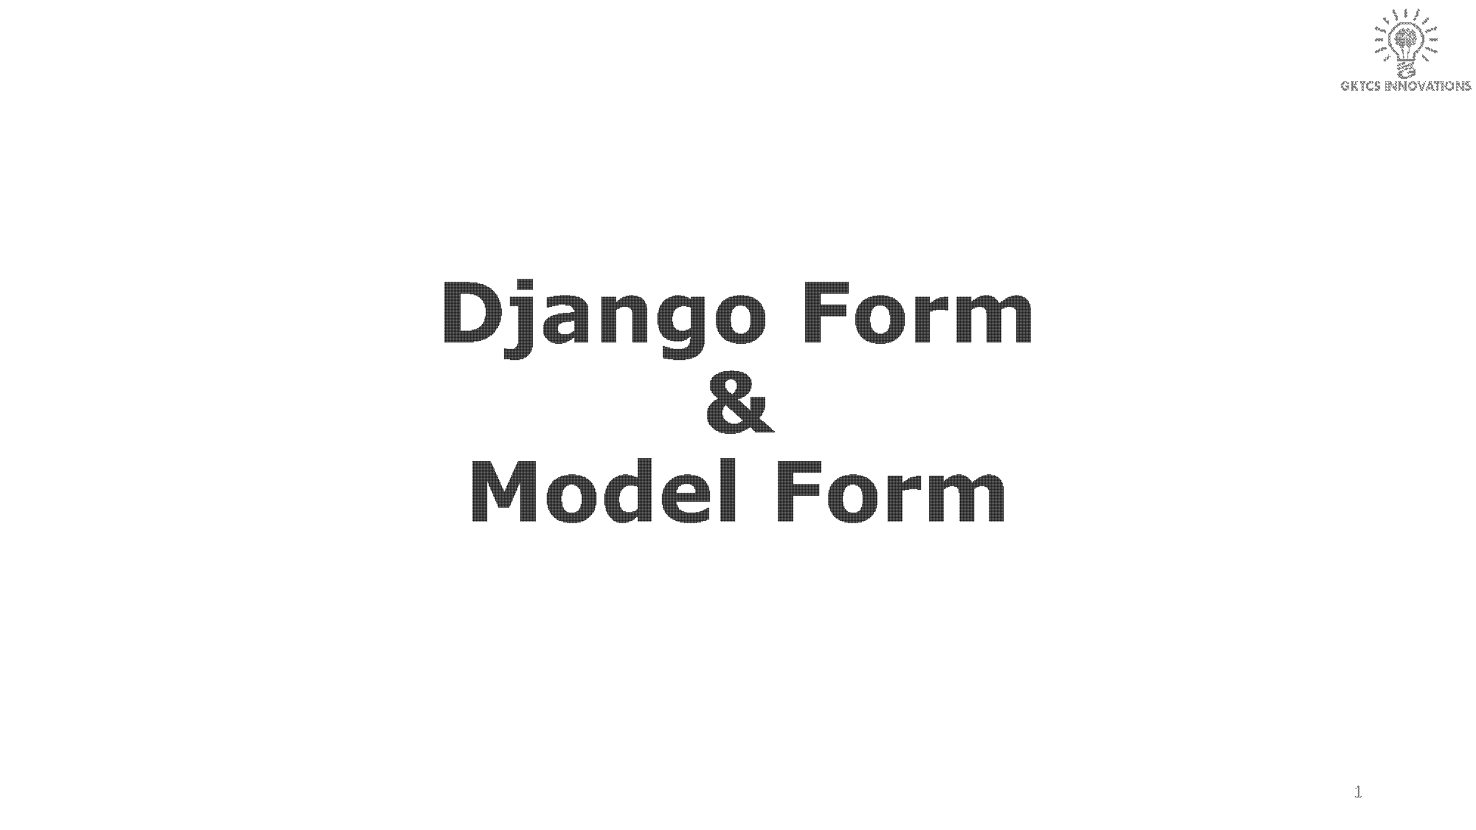The image size is (1476, 830).
Task: Click the slide number 1 marker
Action: [1357, 790]
